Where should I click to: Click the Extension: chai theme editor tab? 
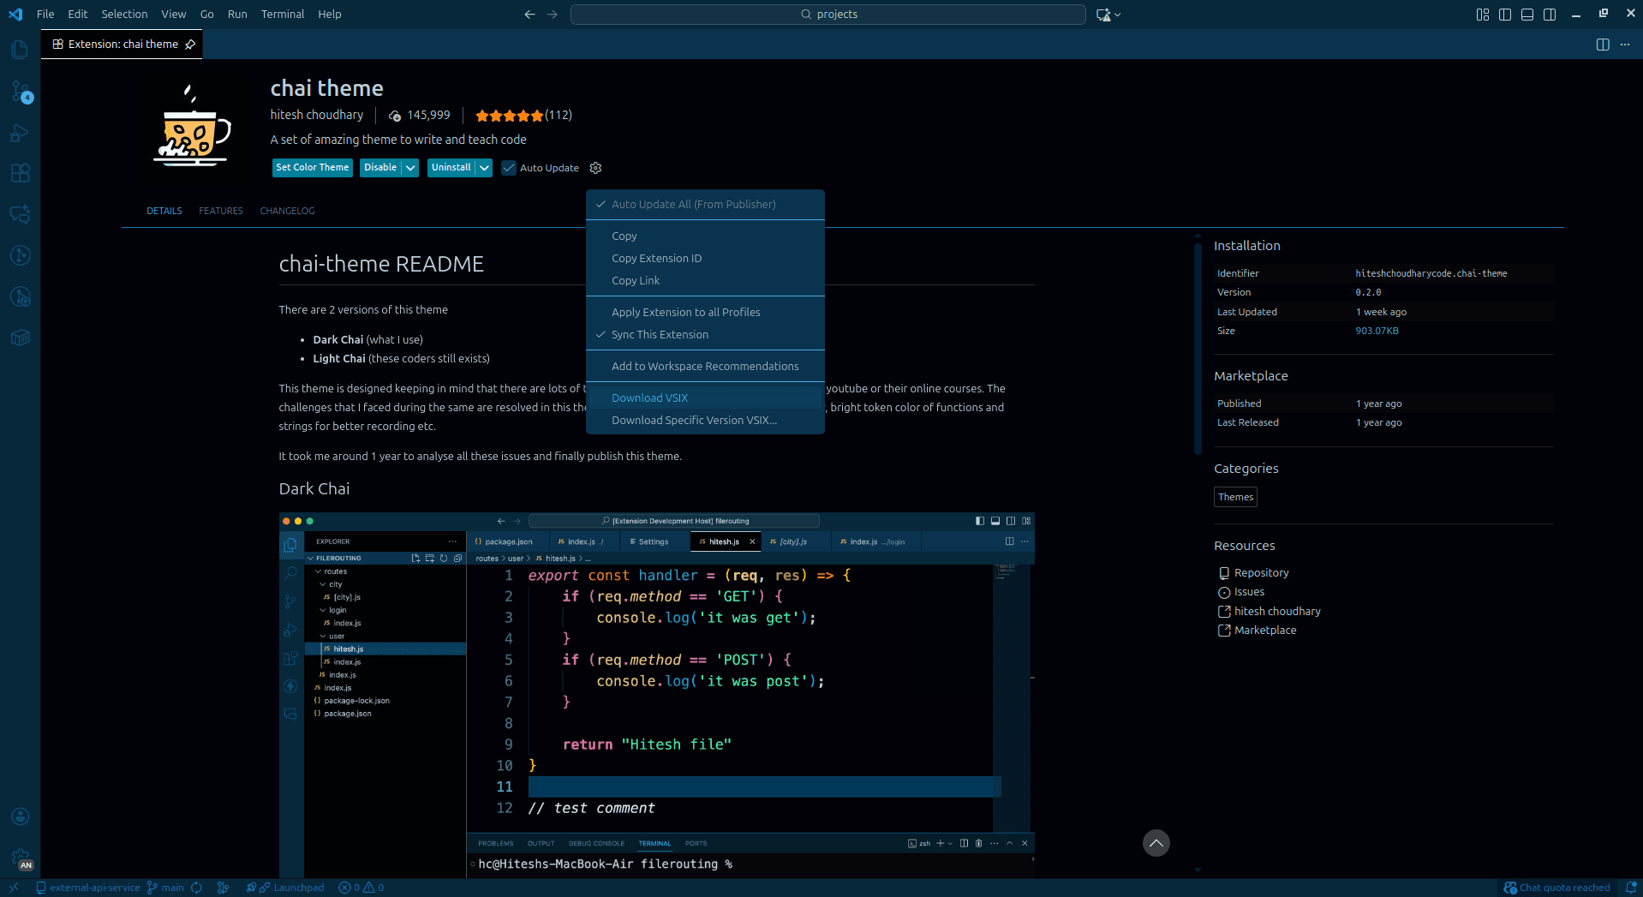pyautogui.click(x=122, y=45)
